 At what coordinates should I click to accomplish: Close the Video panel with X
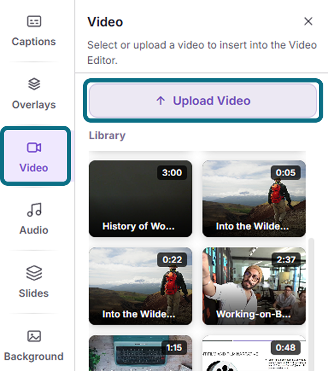click(308, 21)
